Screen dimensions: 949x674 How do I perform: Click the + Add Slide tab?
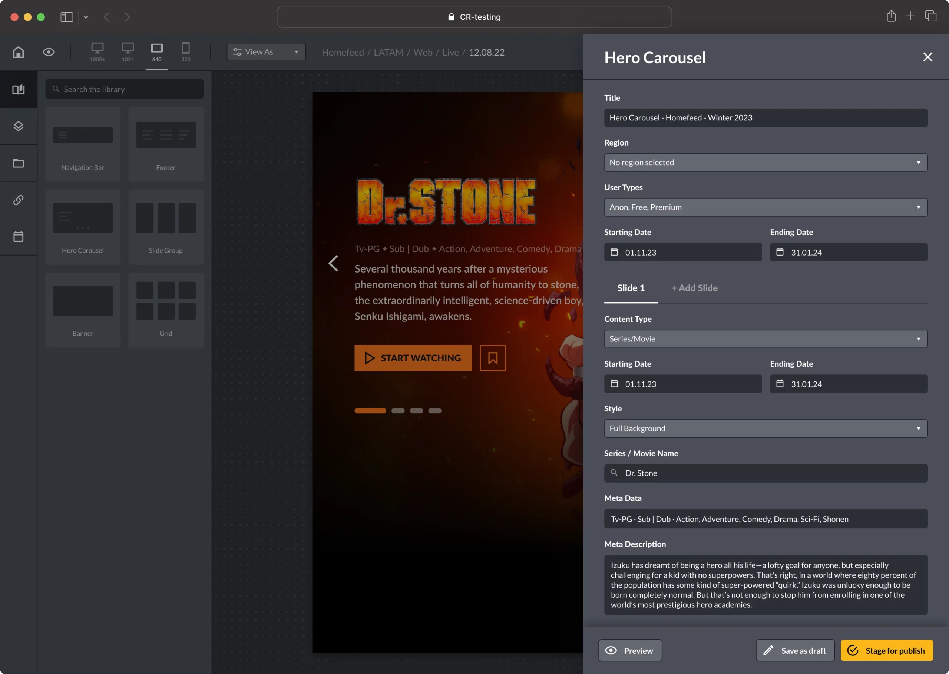click(x=694, y=288)
